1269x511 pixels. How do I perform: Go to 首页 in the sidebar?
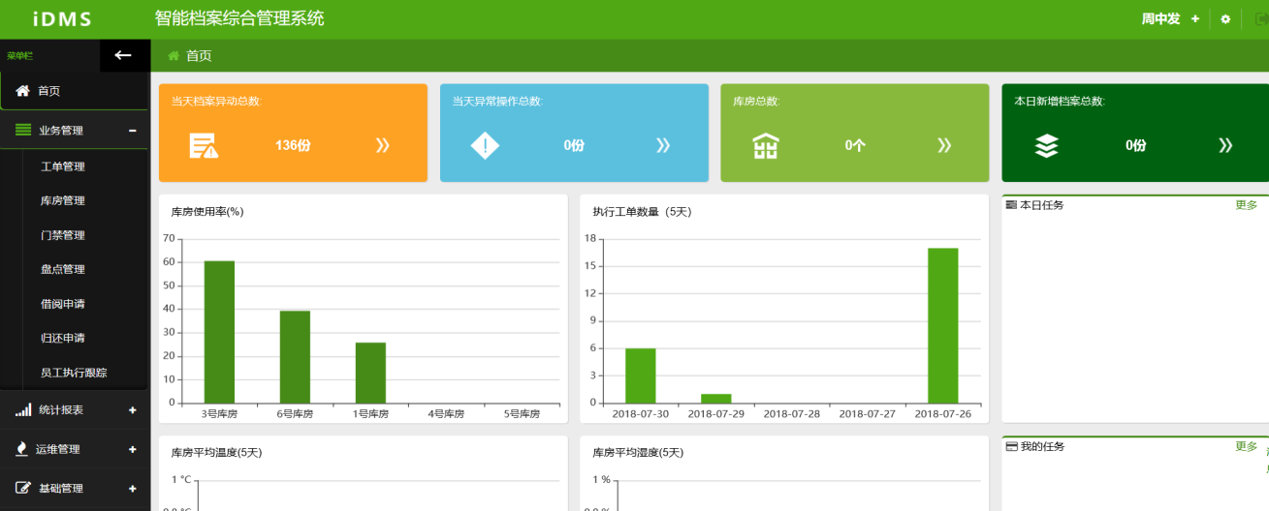point(48,91)
